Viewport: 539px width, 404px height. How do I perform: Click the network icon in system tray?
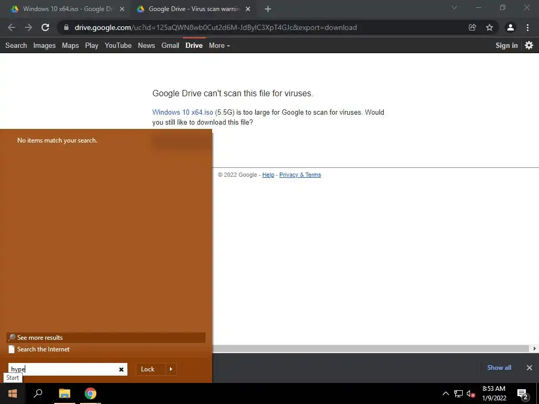click(x=458, y=393)
